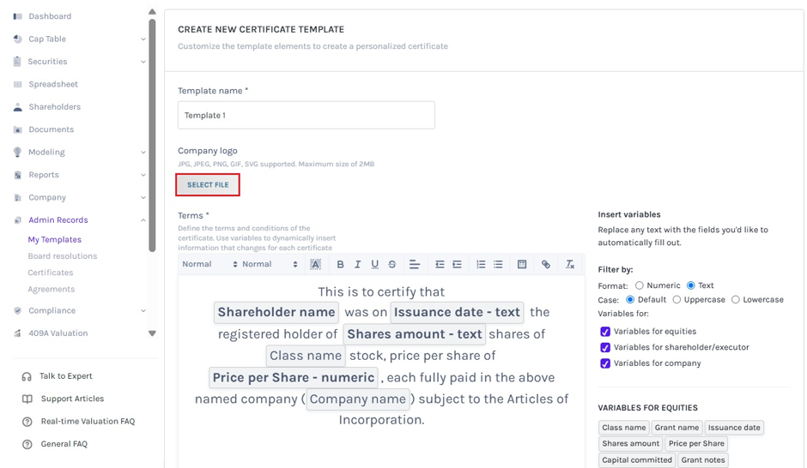The width and height of the screenshot is (807, 468).
Task: Open the first Normal heading dropdown
Action: tap(209, 264)
